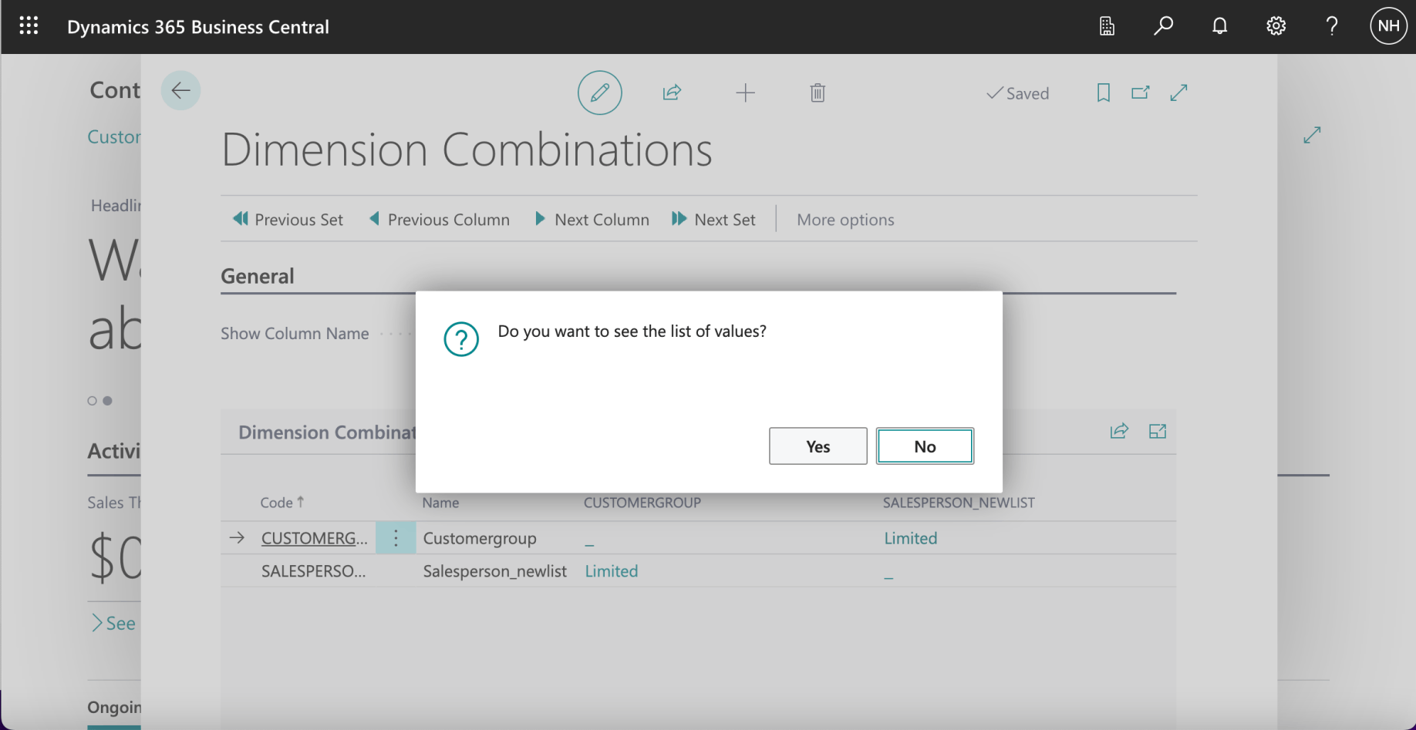Click the trash delete icon
Screen dimensions: 1416x730
pyautogui.click(x=818, y=93)
